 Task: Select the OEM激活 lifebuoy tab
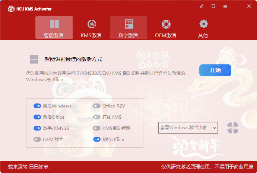pos(166,28)
